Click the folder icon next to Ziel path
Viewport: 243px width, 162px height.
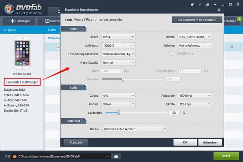tap(15, 156)
